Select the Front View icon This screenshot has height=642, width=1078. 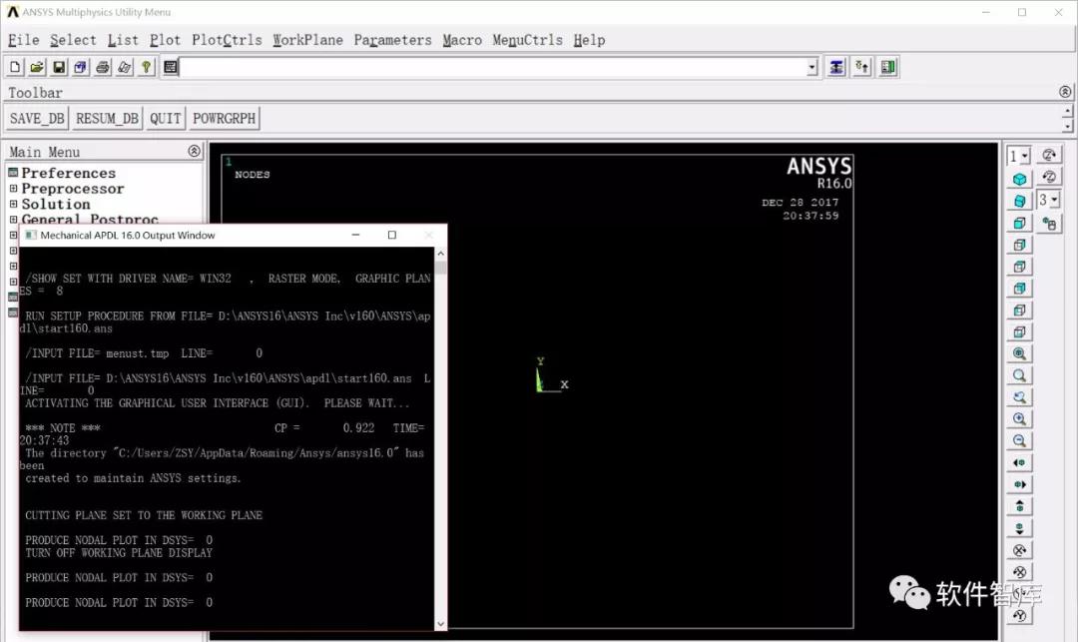pos(1019,221)
